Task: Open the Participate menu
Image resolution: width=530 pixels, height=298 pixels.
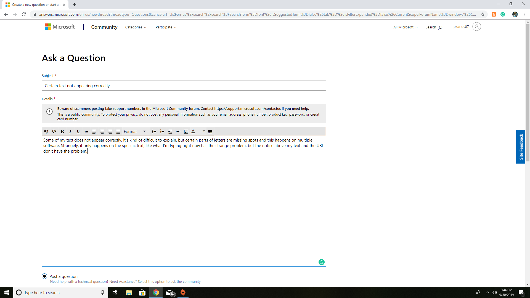Action: click(x=166, y=27)
